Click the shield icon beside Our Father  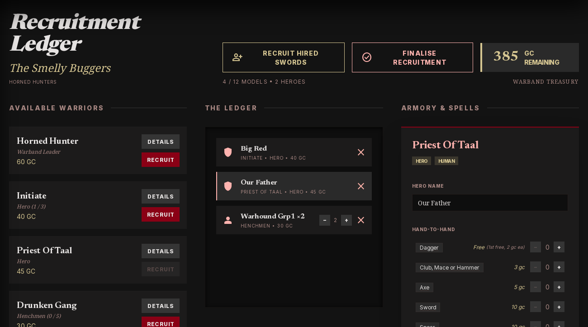(228, 186)
